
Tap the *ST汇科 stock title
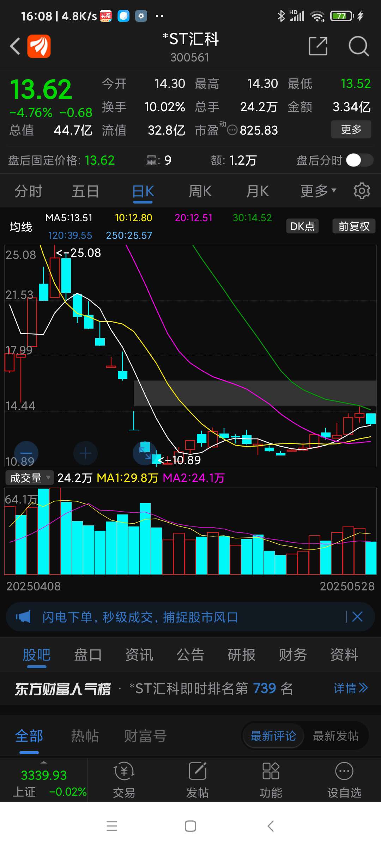click(x=190, y=39)
